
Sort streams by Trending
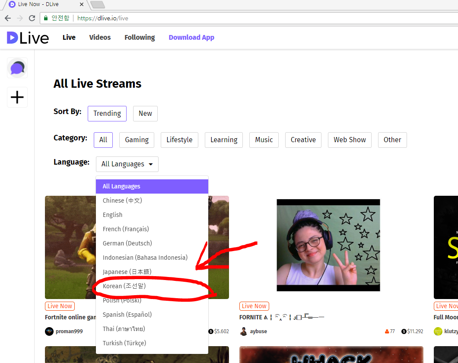point(107,114)
